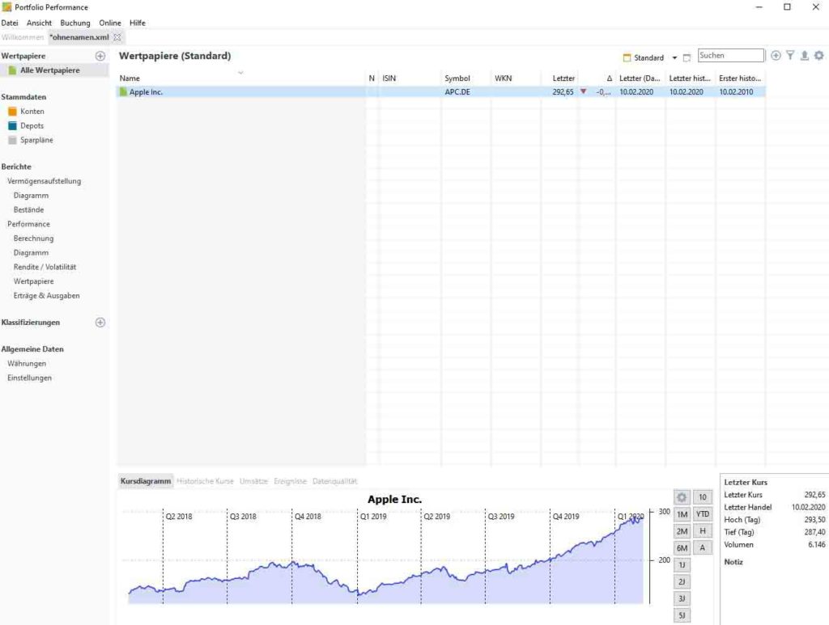Click the new view icon beside Standard

(687, 57)
